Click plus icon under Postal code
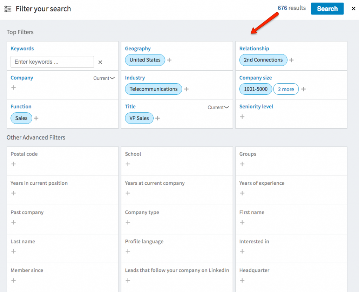This screenshot has height=292, width=359. click(14, 164)
